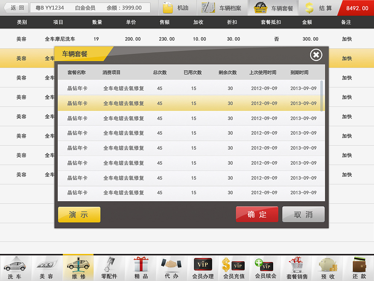This screenshot has height=281, width=374.
Task: Click the 售额 header in main table
Action: pos(165,22)
